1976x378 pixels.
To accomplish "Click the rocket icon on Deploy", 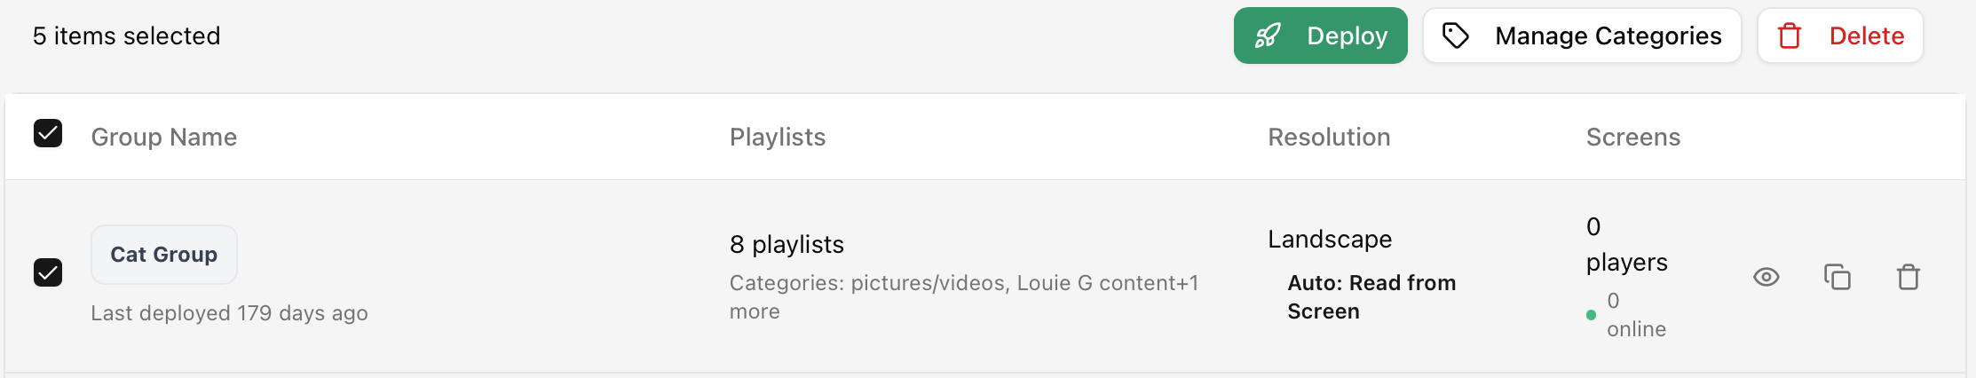I will (x=1268, y=35).
